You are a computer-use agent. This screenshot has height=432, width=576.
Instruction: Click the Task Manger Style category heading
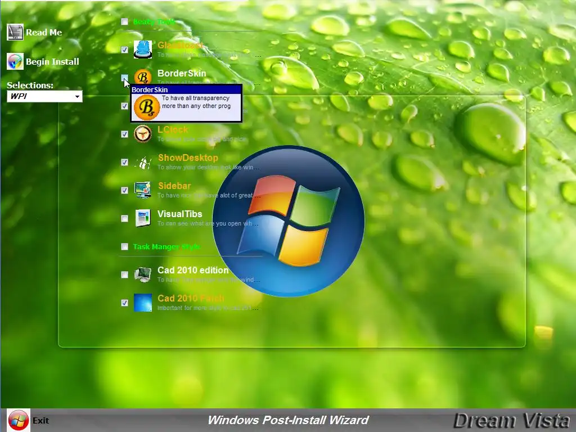pyautogui.click(x=166, y=246)
